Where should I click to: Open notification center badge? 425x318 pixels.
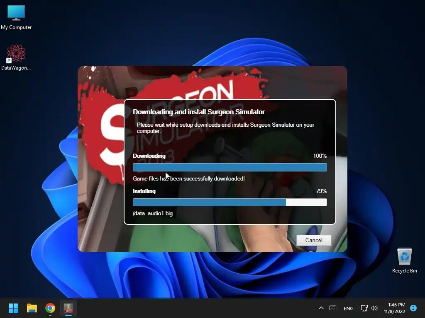pos(413,308)
